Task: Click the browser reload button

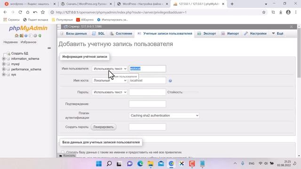Action: [20, 12]
